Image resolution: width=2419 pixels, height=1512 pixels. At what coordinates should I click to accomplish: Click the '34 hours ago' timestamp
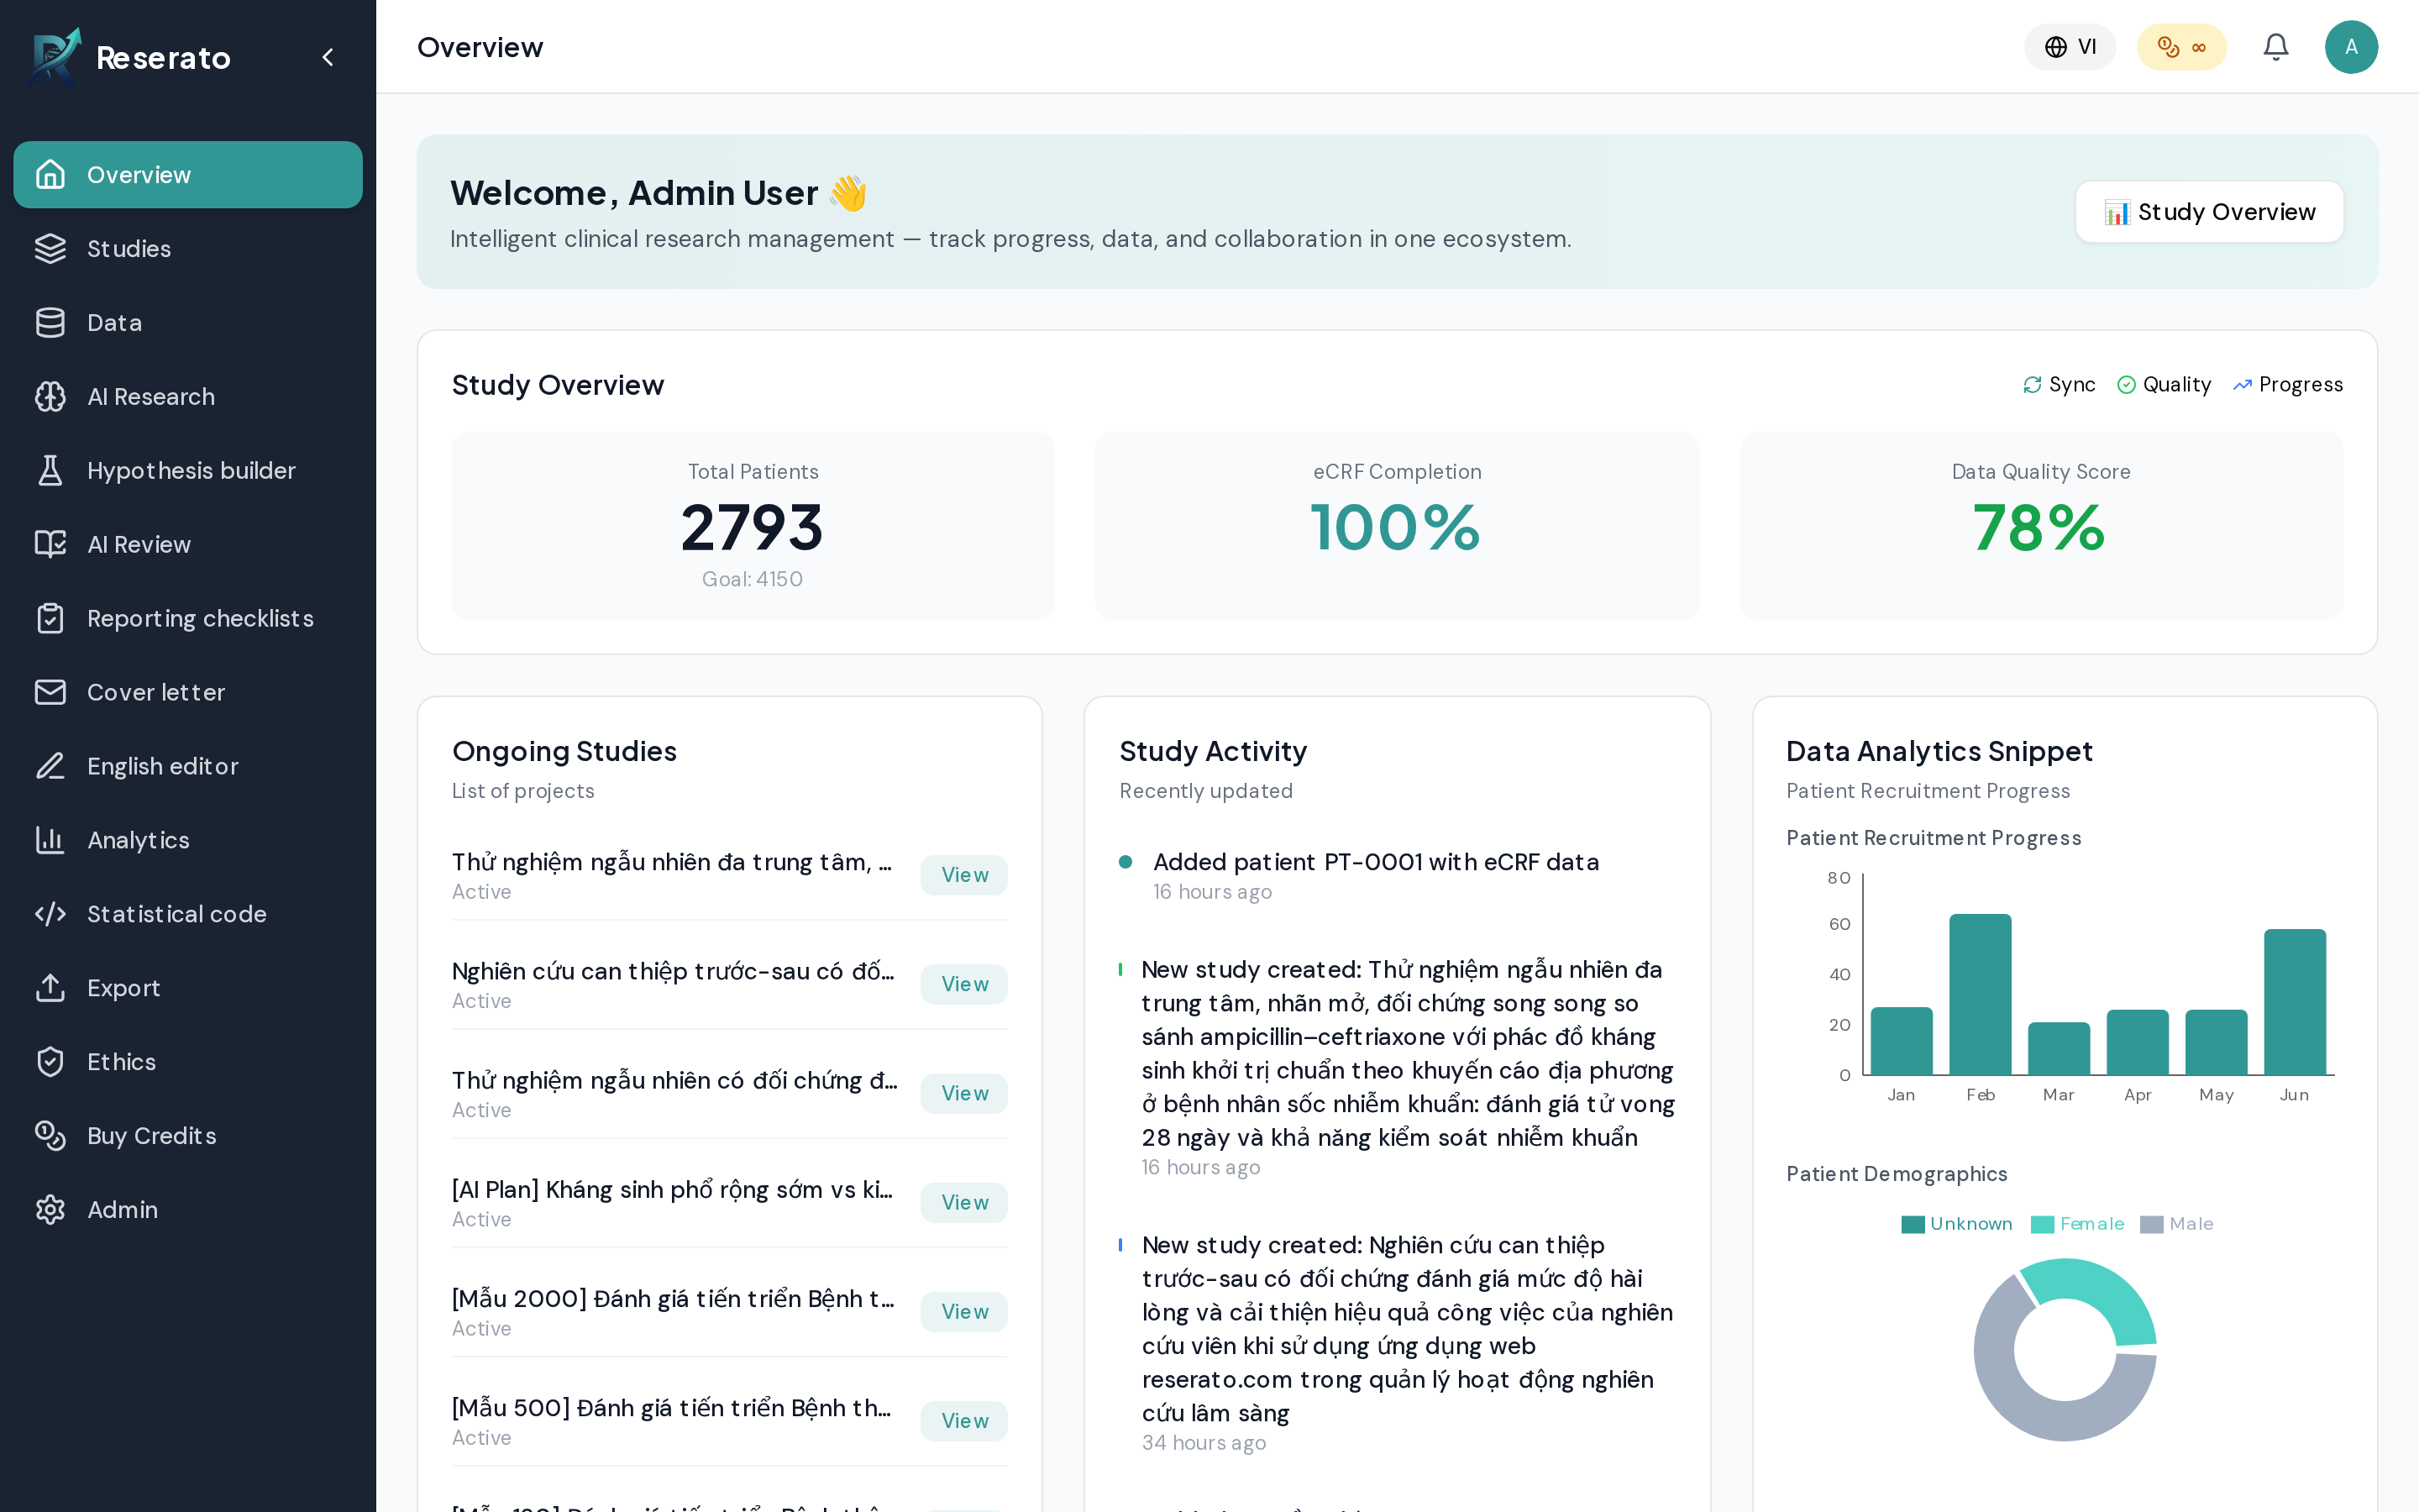[x=1204, y=1442]
